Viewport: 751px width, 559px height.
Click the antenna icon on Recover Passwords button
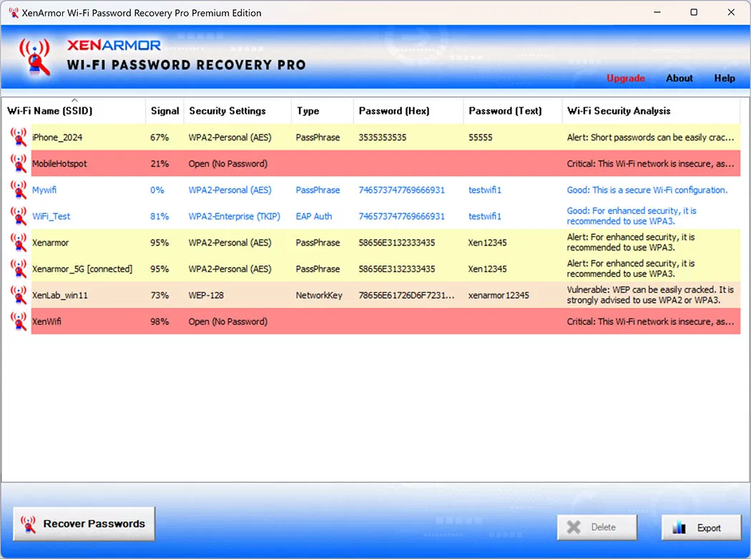[28, 523]
